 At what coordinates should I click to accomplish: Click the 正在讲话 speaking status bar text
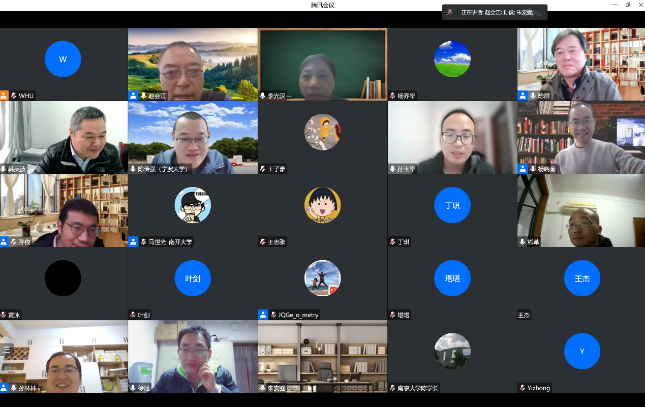tap(497, 12)
